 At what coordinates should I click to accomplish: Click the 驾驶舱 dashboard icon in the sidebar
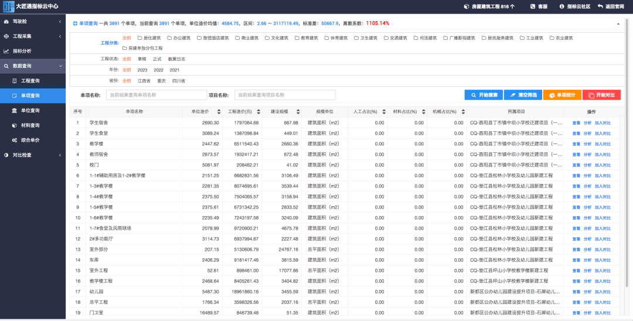6,21
